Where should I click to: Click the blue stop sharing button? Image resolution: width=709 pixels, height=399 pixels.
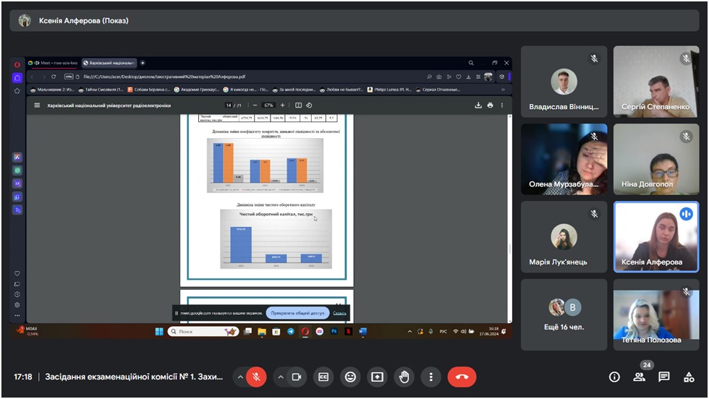coord(297,313)
